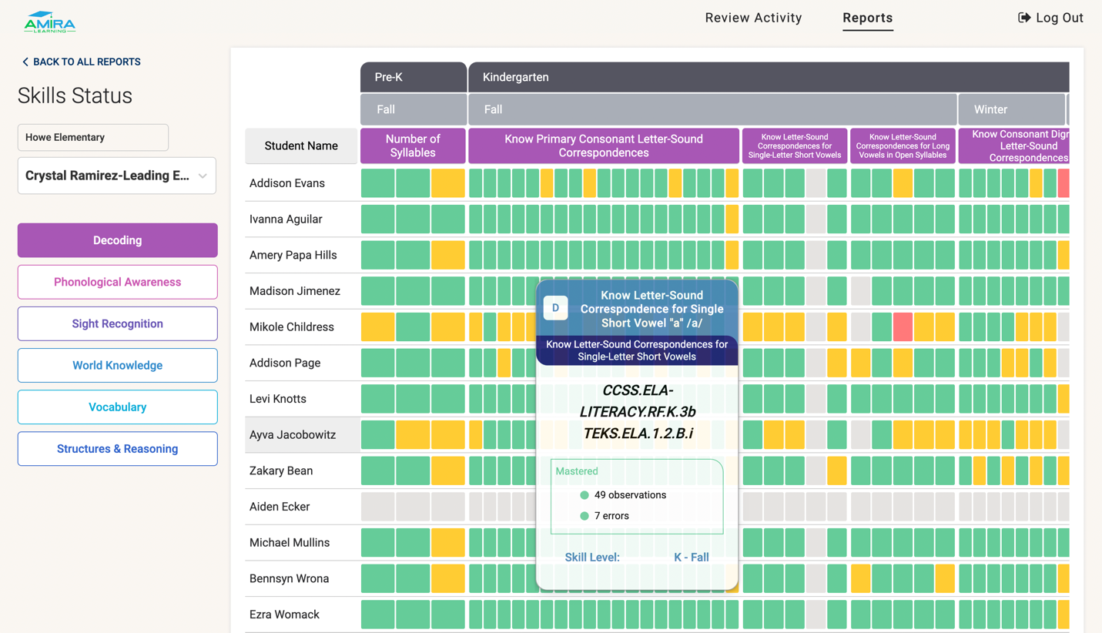The height and width of the screenshot is (633, 1102).
Task: Open the Crystal Ramirez class dropdown
Action: point(117,176)
